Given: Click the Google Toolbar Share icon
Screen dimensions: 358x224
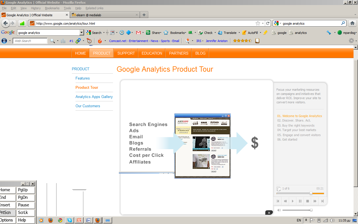Looking at the screenshot, I should click(x=148, y=32).
